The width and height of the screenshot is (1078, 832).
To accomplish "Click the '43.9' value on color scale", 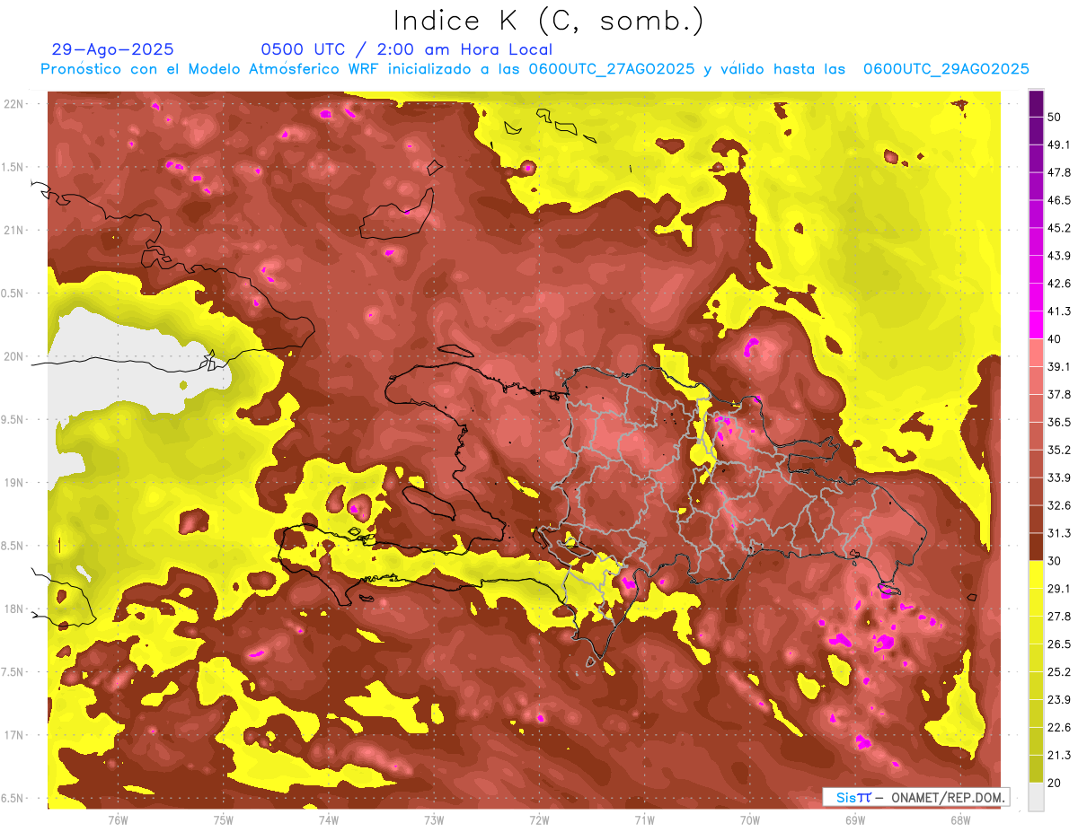I will tap(1058, 256).
